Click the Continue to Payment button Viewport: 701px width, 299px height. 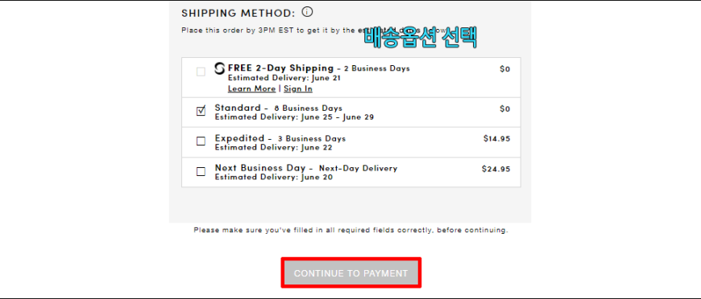click(x=351, y=273)
